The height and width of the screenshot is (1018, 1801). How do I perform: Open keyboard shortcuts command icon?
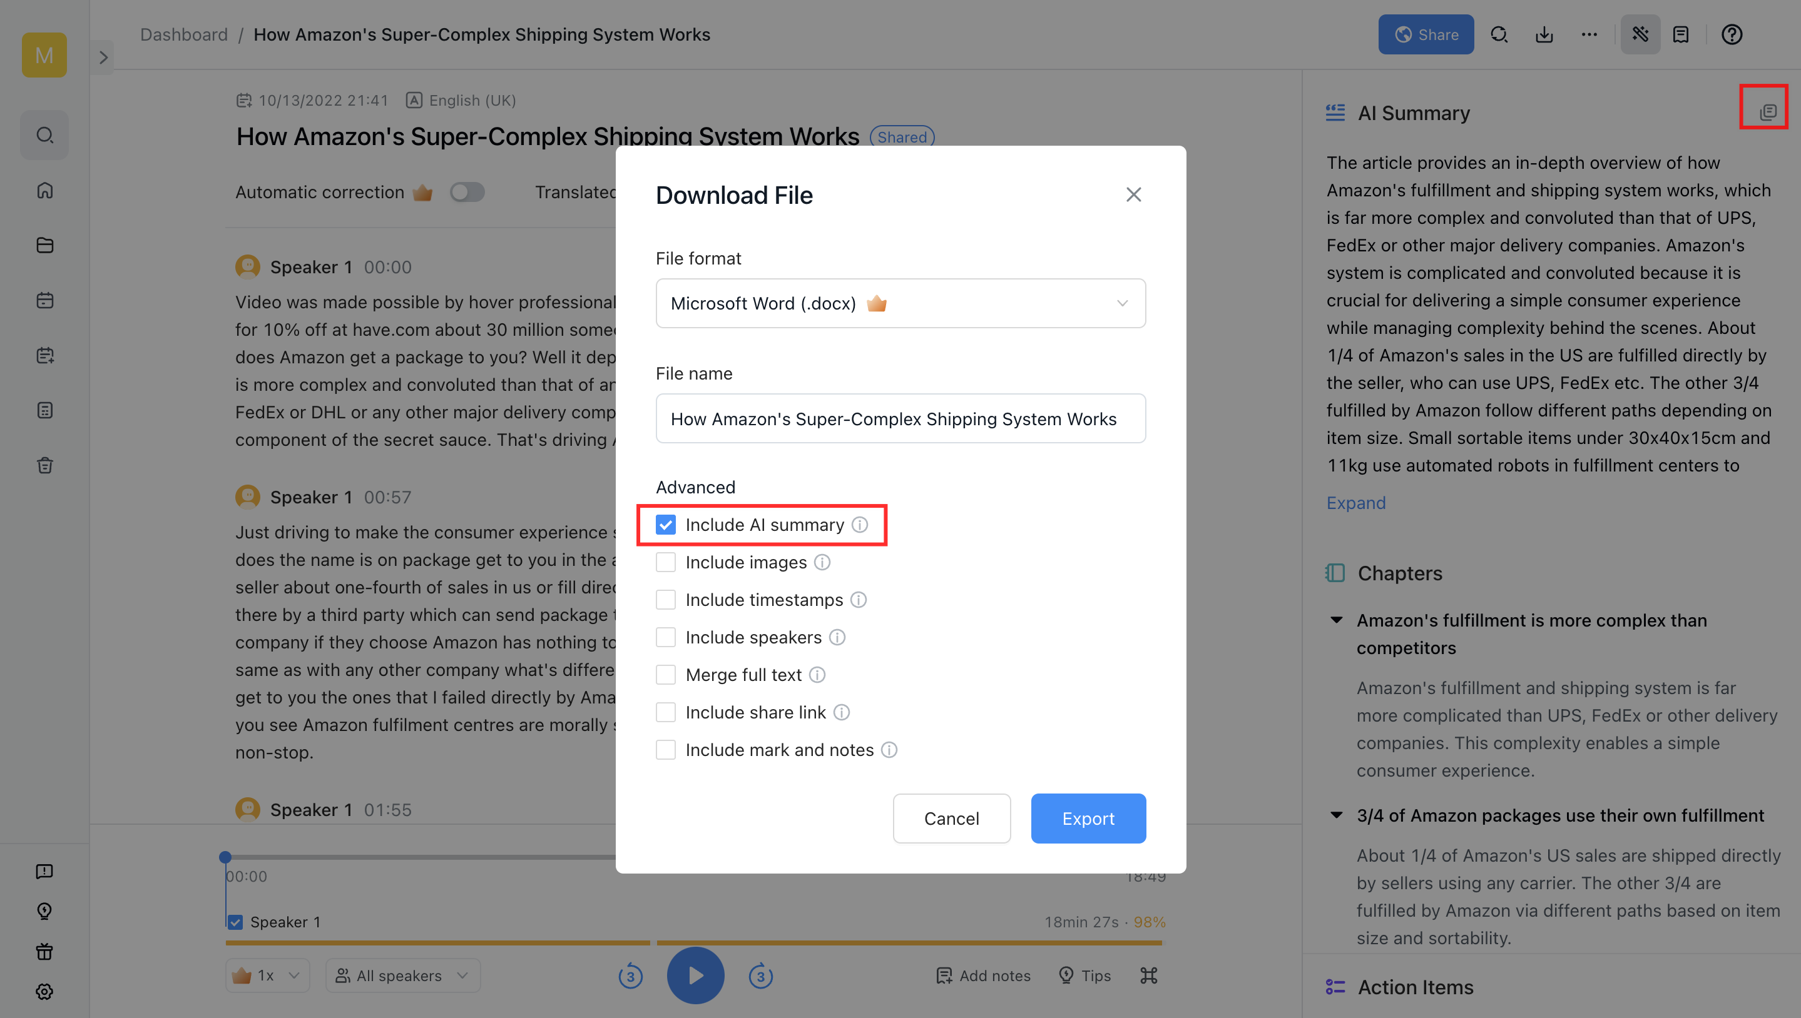pos(1149,975)
